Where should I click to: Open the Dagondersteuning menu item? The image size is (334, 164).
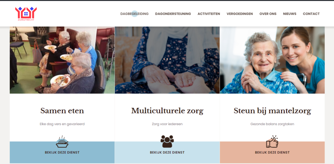173,14
